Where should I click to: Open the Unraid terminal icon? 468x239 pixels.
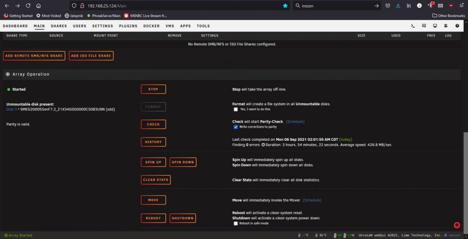click(413, 26)
